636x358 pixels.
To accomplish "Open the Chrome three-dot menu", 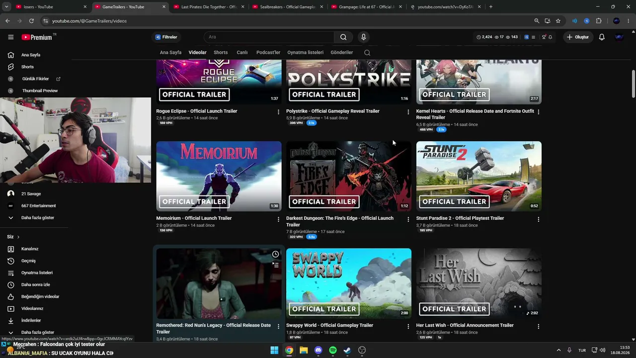I will click(629, 21).
